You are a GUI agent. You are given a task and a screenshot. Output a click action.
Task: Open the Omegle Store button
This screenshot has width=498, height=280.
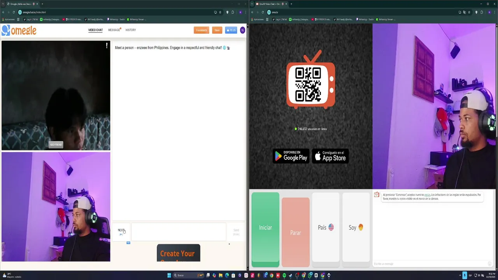click(x=217, y=30)
